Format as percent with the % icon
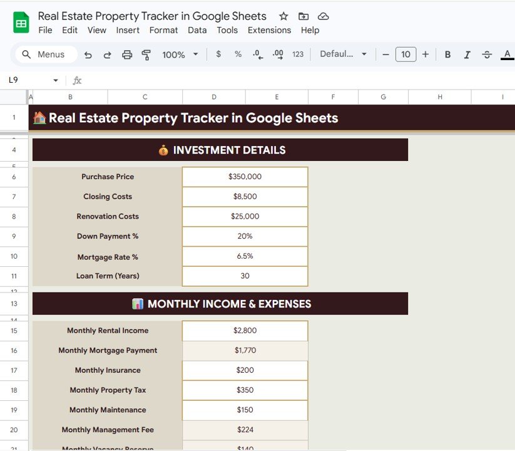This screenshot has width=515, height=451. point(238,54)
